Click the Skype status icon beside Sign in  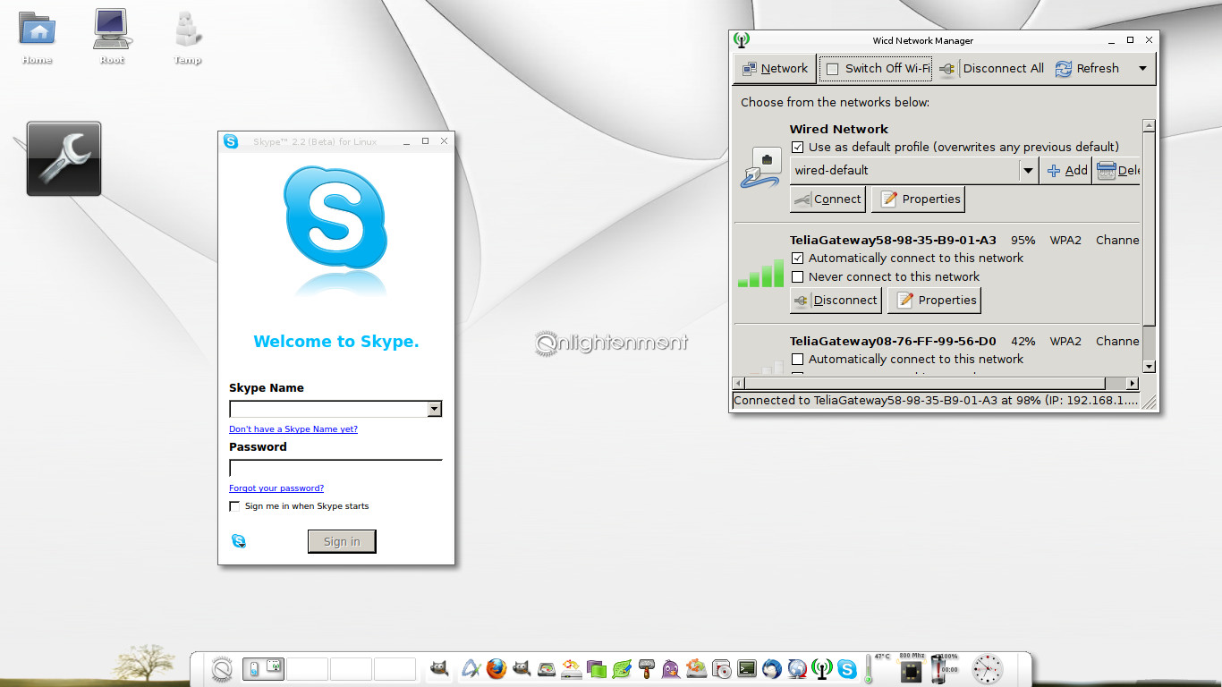(x=238, y=541)
